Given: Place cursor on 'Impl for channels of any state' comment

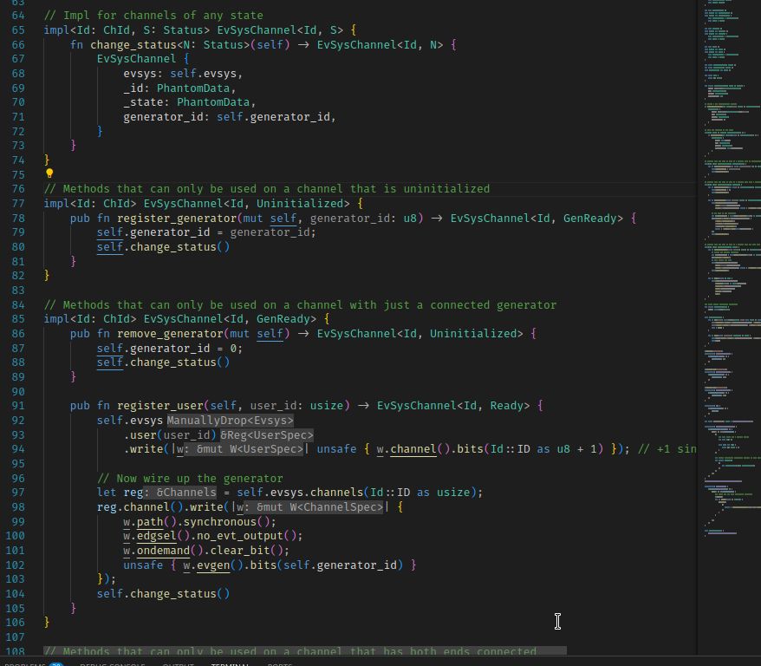Looking at the screenshot, I should [153, 16].
